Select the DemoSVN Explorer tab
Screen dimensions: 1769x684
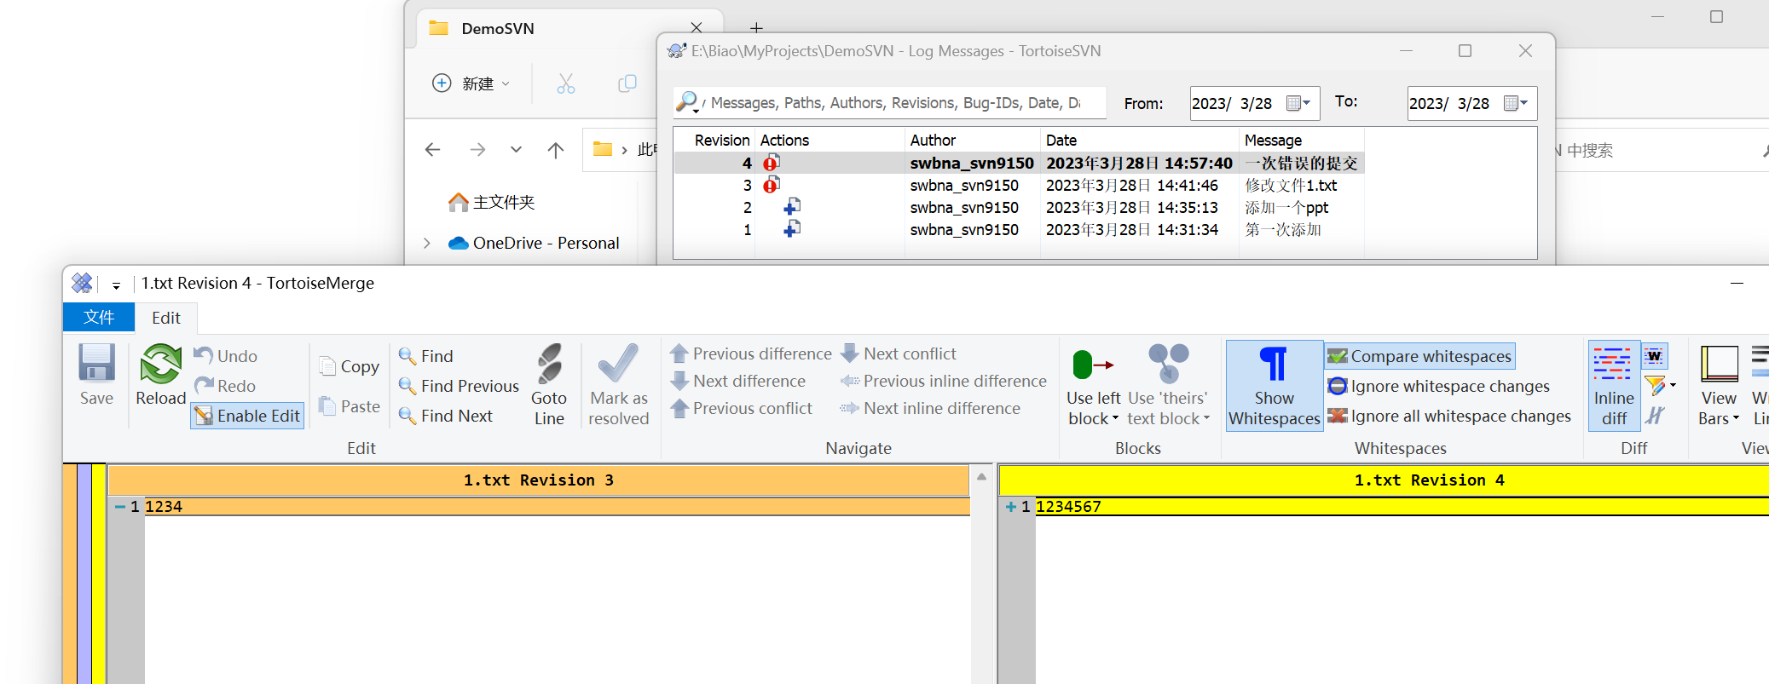(x=570, y=28)
